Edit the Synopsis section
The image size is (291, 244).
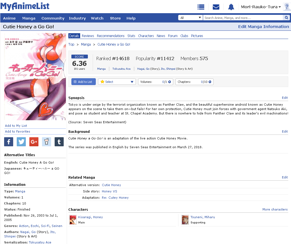tap(285, 98)
